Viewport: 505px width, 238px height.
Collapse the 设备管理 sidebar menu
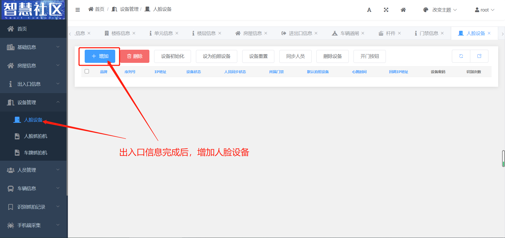(x=33, y=102)
